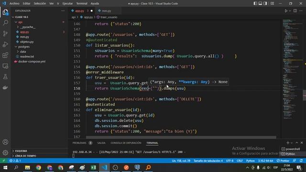Open the Customize Layout icon
The width and height of the screenshot is (306, 172).
tap(272, 3)
